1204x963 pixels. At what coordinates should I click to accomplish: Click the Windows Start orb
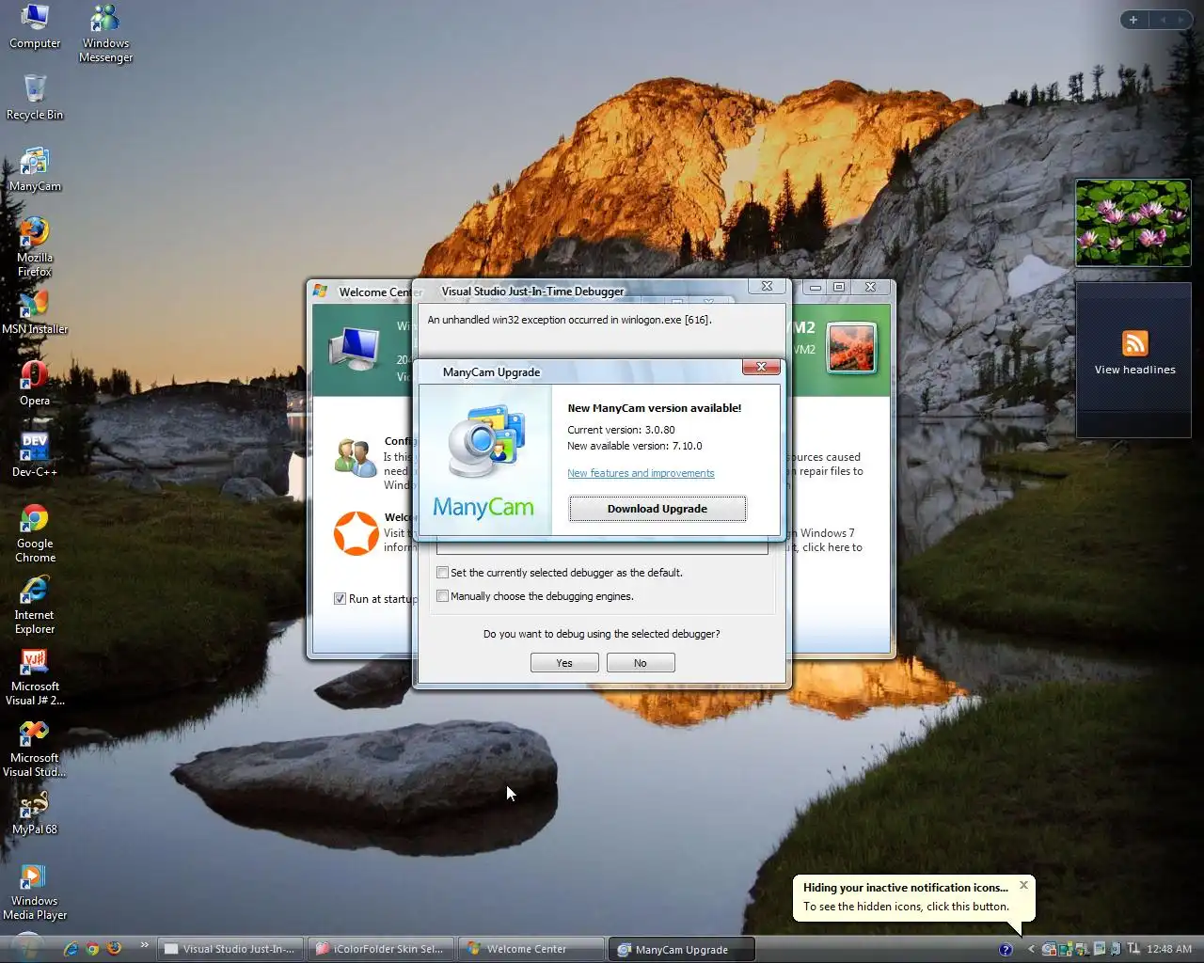click(x=26, y=948)
